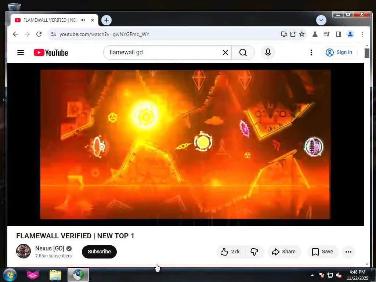Open the pink cat taskbar app

pyautogui.click(x=33, y=275)
